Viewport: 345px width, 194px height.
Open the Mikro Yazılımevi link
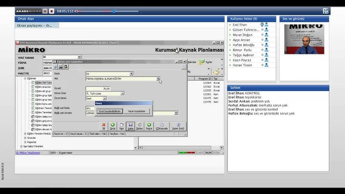(x=28, y=153)
